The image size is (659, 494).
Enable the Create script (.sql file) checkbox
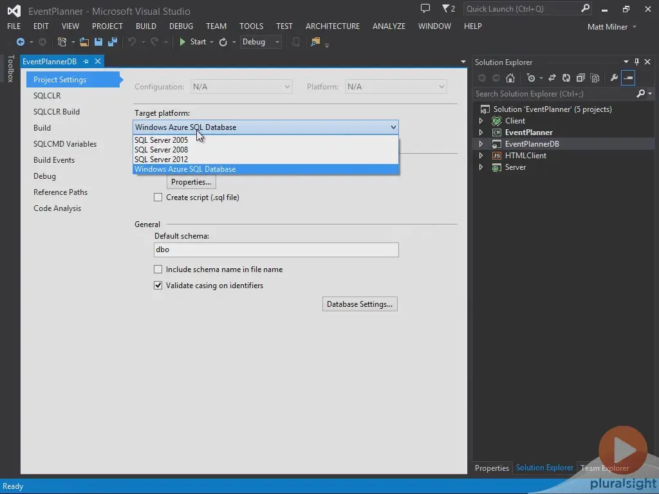click(158, 197)
